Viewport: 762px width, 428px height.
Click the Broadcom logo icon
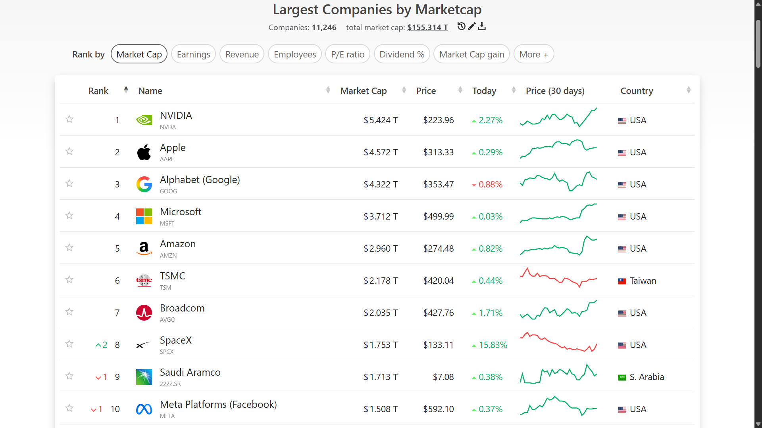pyautogui.click(x=144, y=313)
